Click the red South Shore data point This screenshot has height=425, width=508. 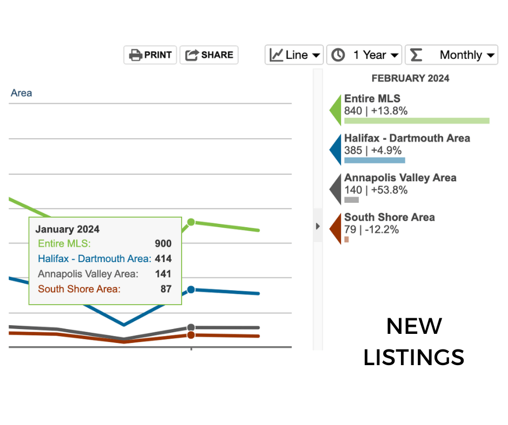coord(191,335)
